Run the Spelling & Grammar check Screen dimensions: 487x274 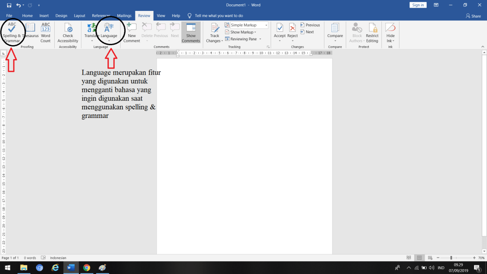(11, 32)
